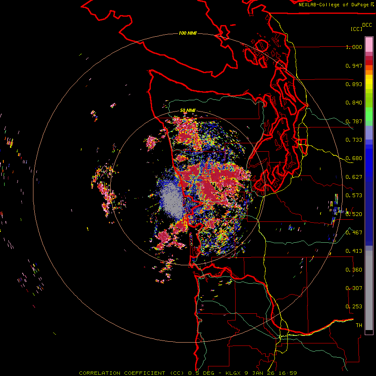
Task: Select the 0.840 color scale value
Action: 354,103
